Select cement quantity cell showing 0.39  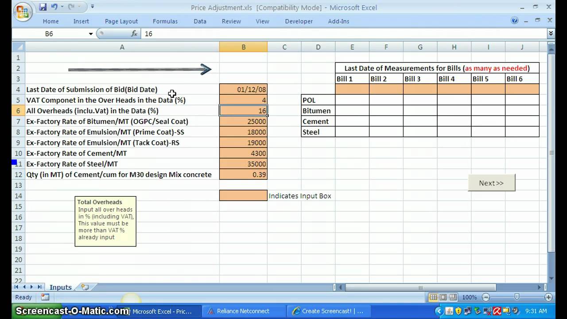(243, 175)
